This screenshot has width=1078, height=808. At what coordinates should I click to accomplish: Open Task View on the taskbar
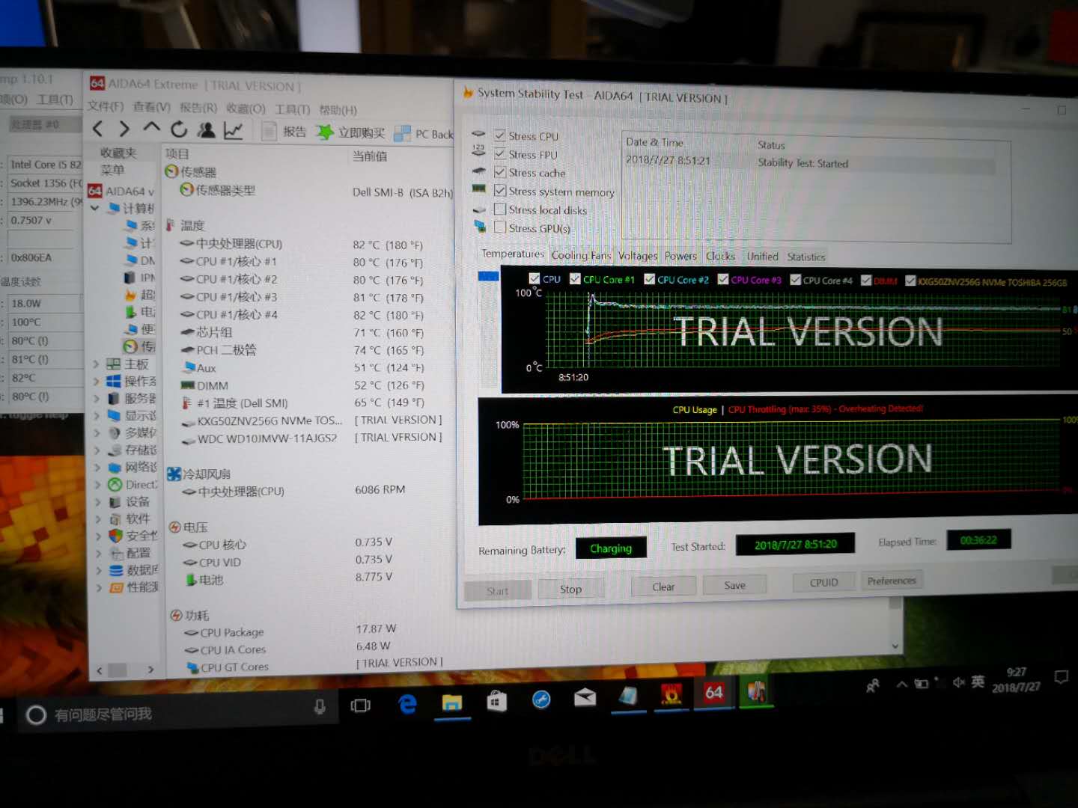click(x=361, y=706)
